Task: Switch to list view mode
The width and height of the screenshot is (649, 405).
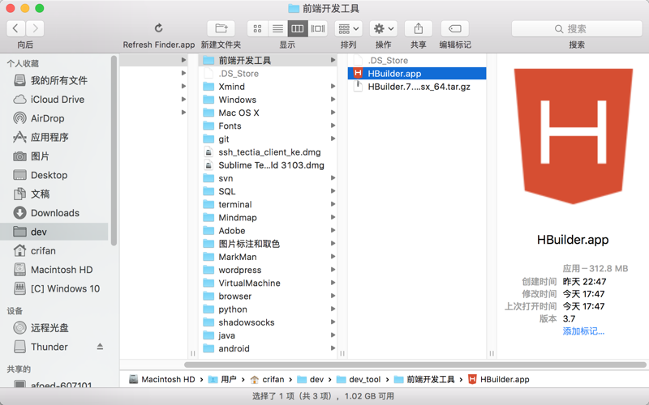Action: point(277,28)
